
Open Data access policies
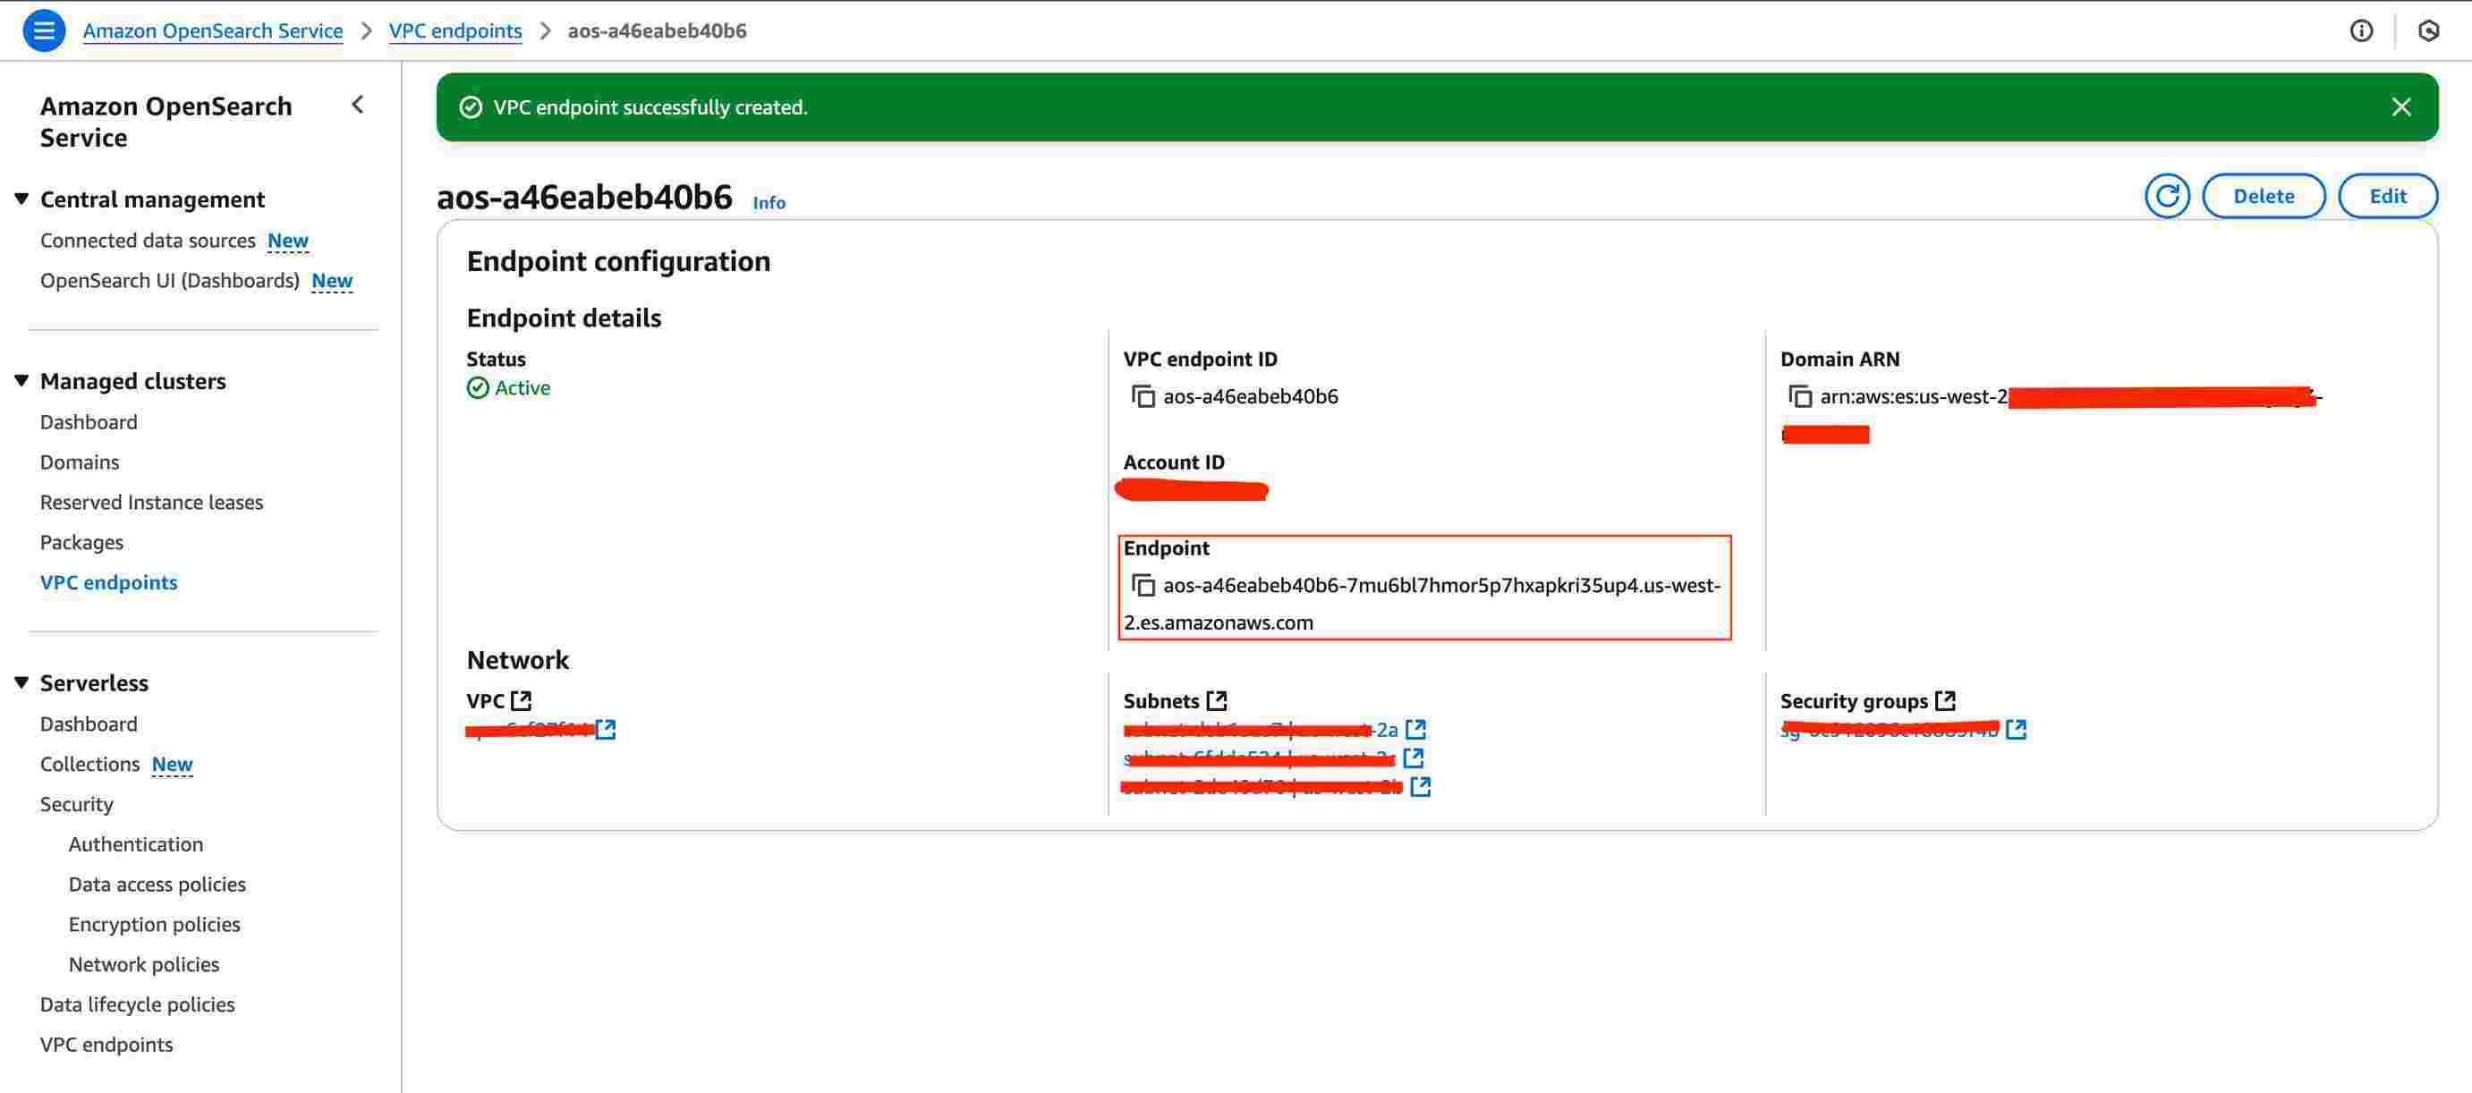[x=157, y=885]
